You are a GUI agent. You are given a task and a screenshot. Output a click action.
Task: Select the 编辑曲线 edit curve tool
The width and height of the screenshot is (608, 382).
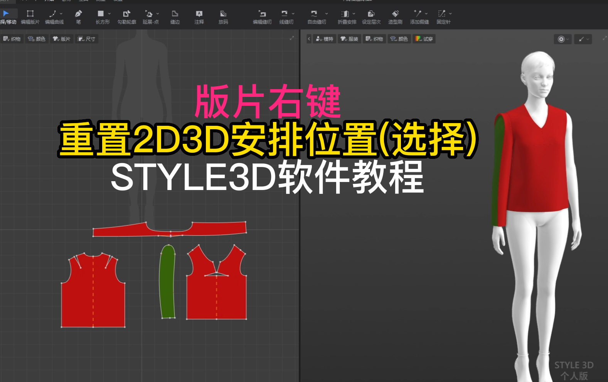(x=54, y=17)
